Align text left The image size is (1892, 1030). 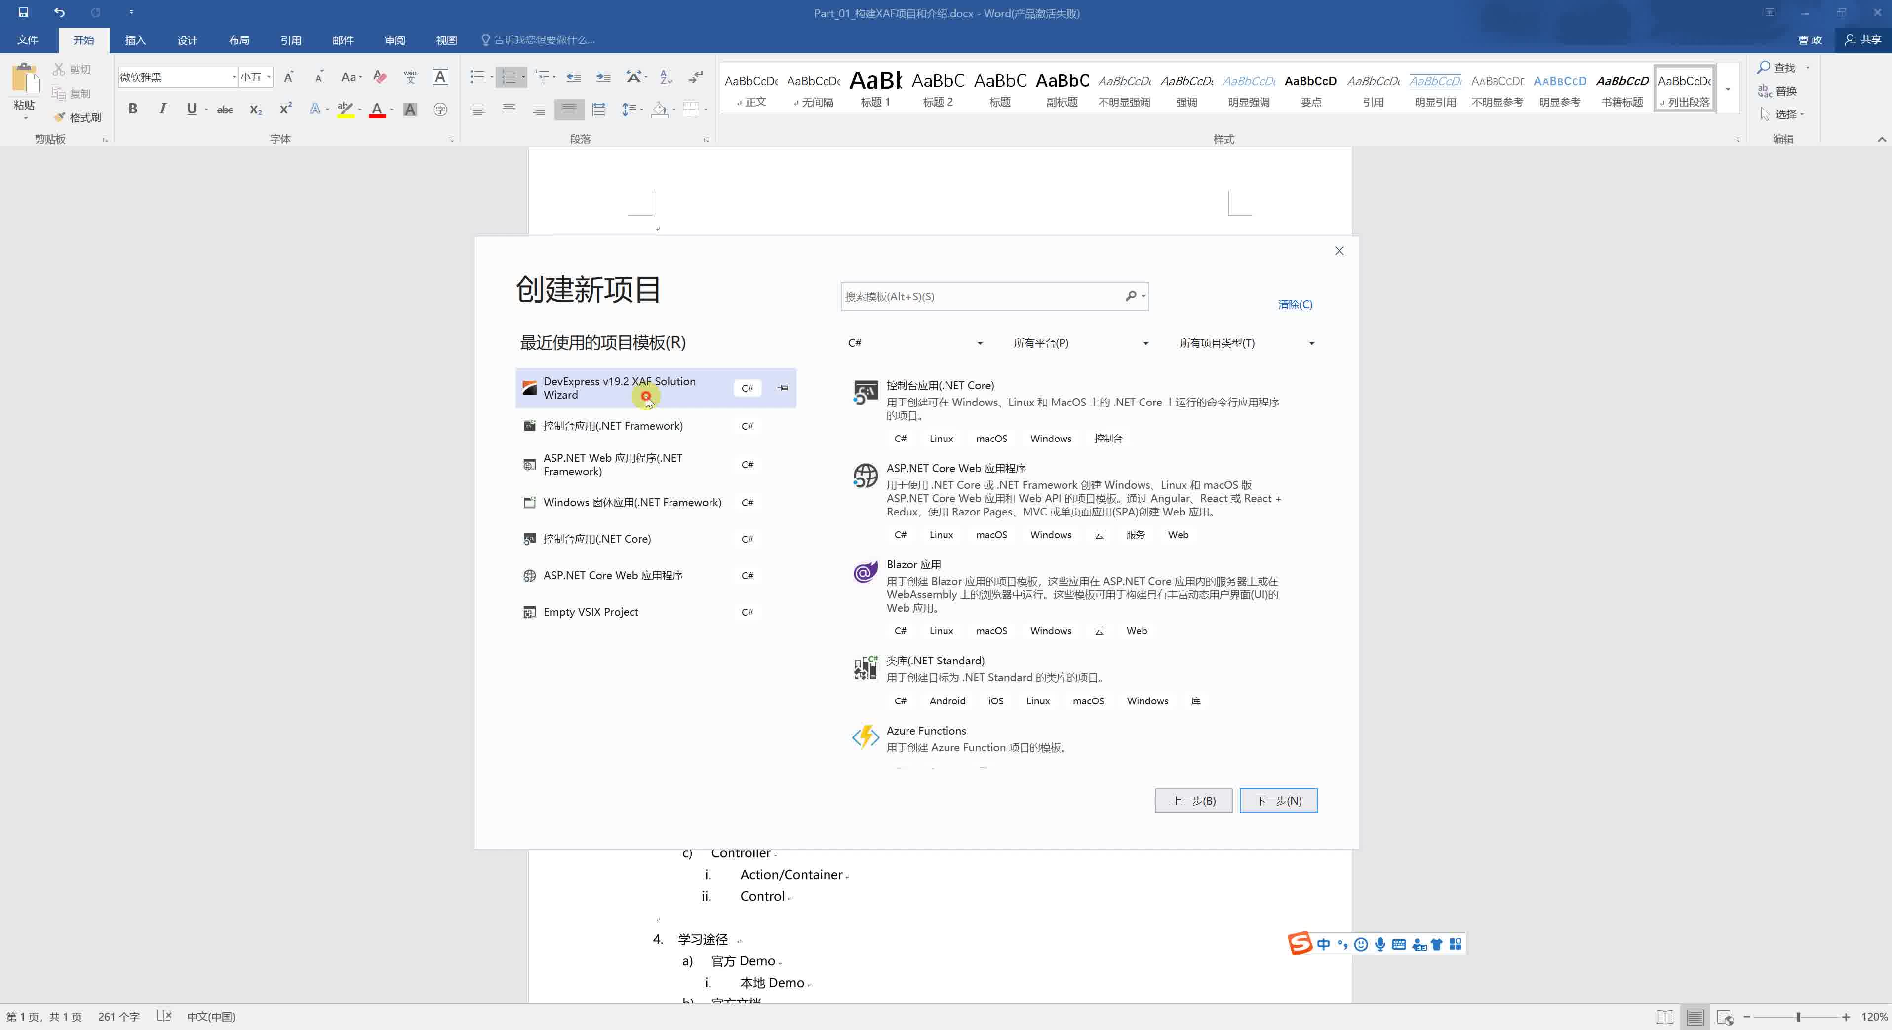[x=478, y=110]
